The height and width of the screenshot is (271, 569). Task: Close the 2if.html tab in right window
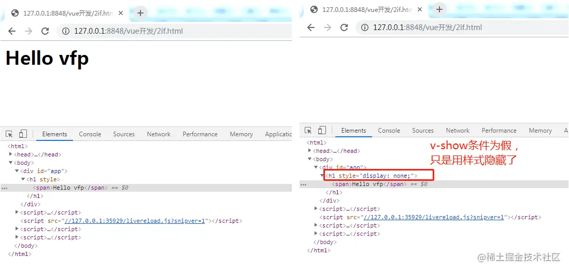tap(420, 9)
